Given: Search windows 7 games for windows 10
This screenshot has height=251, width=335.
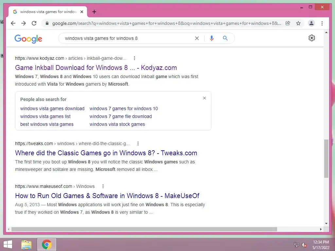Looking at the screenshot, I should pyautogui.click(x=124, y=109).
